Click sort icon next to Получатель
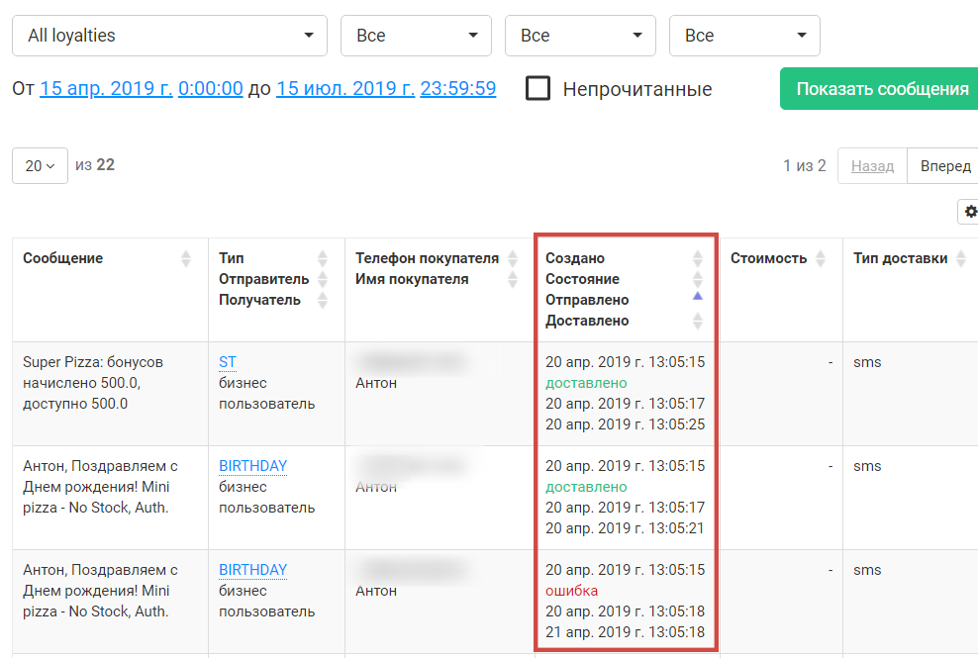The height and width of the screenshot is (658, 978). (322, 300)
